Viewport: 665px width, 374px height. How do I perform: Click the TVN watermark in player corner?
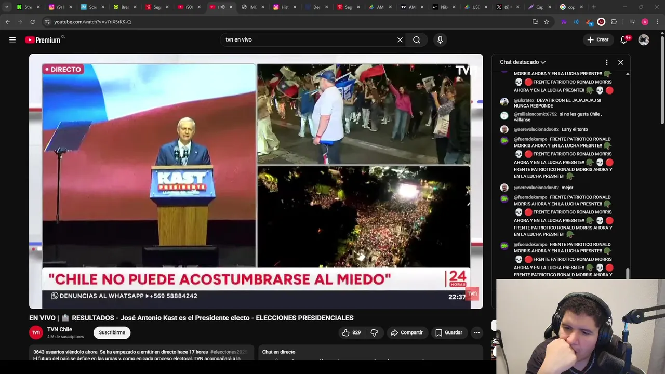pos(471,294)
